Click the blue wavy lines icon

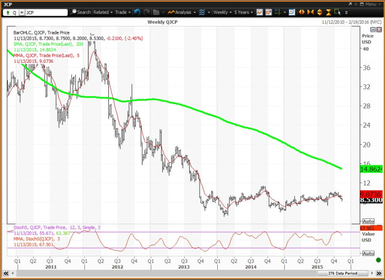pyautogui.click(x=202, y=12)
